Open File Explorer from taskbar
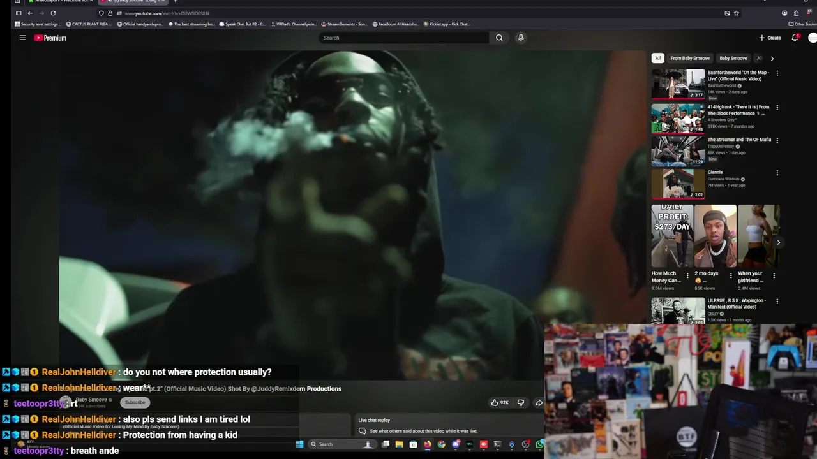Viewport: 817px width, 459px height. pos(400,444)
